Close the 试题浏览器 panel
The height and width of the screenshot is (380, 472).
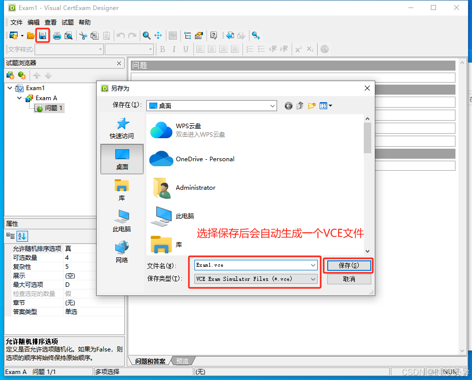coord(119,63)
